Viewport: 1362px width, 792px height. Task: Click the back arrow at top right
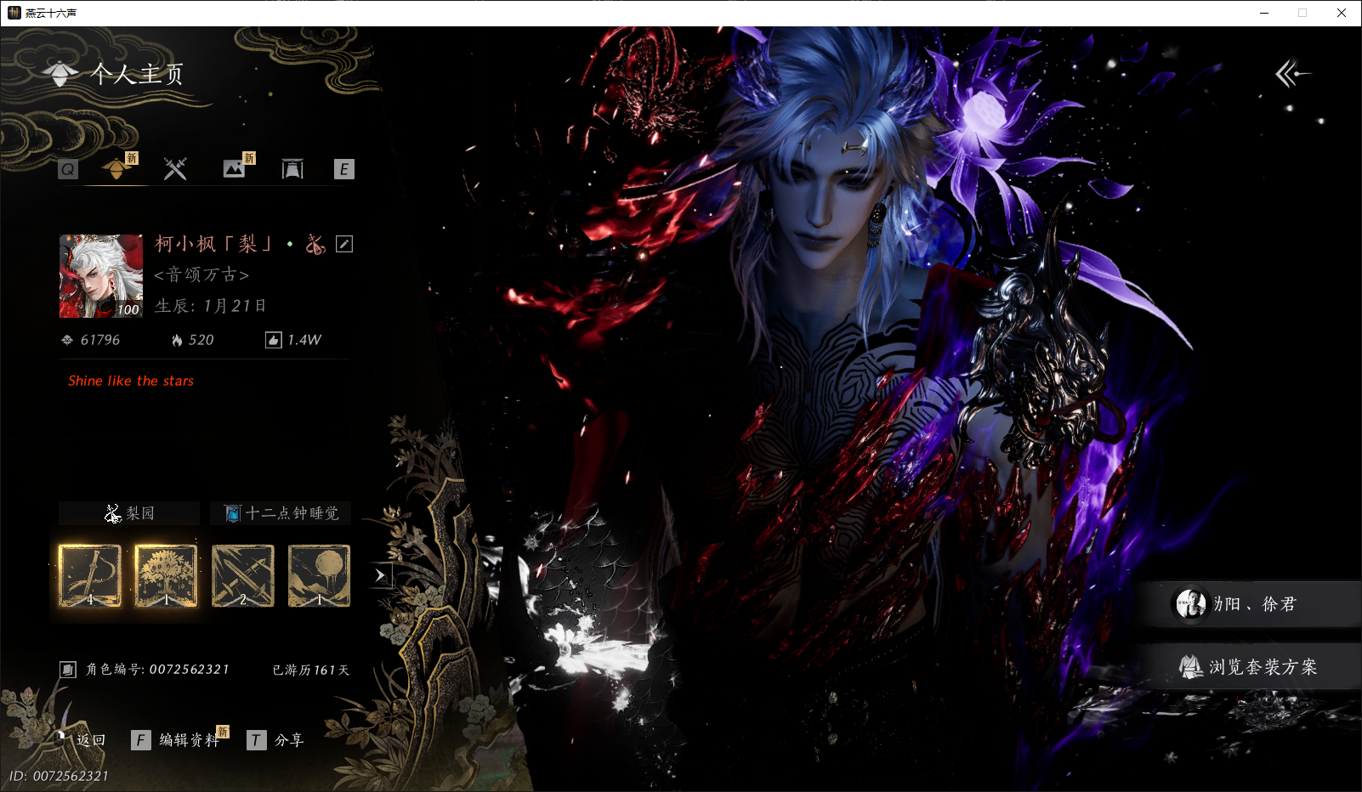point(1292,74)
